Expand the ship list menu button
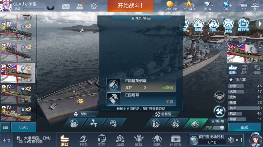The image size is (263, 147). click(x=6, y=127)
